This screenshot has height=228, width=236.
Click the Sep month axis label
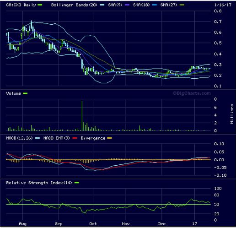coord(59,224)
